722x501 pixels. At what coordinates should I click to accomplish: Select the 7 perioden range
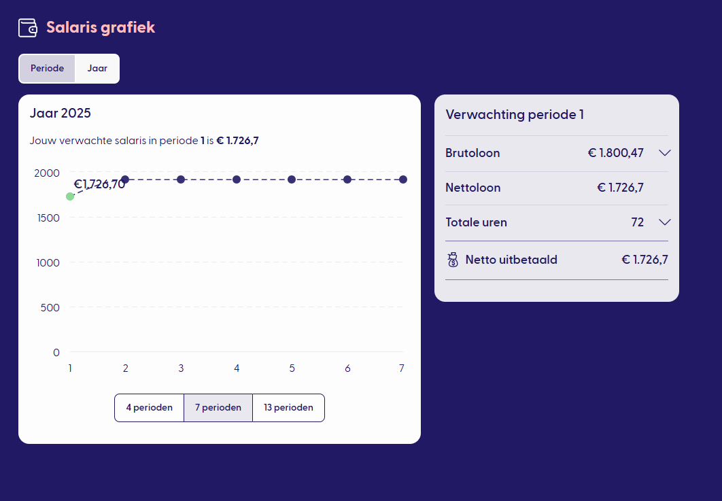218,408
